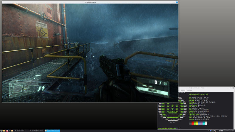Click the Memory usage line in terminal
This screenshot has width=235, height=132.
click(x=199, y=119)
